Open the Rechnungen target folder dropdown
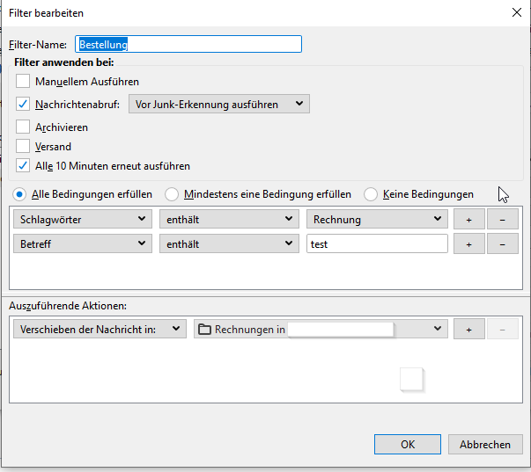This screenshot has height=472, width=531. tap(321, 330)
